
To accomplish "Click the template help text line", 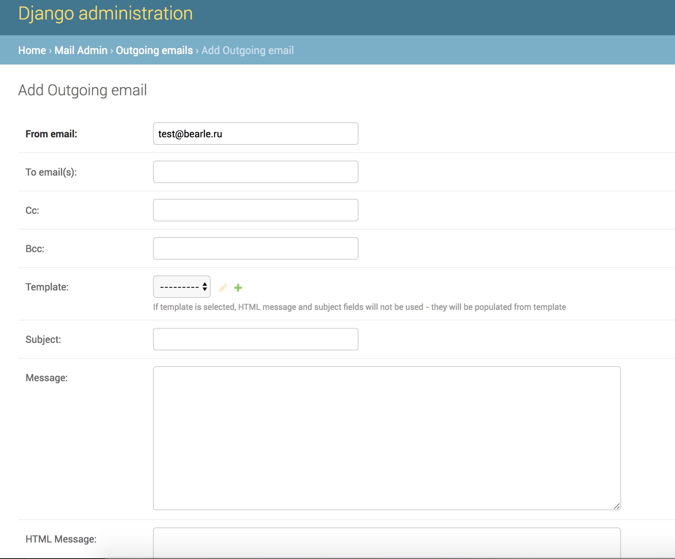I will point(359,307).
